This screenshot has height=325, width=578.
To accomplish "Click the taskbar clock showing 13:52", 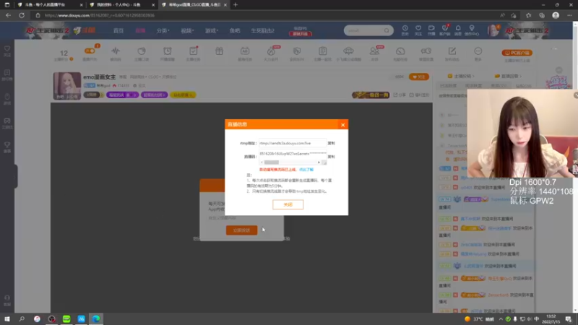I will pos(551,319).
